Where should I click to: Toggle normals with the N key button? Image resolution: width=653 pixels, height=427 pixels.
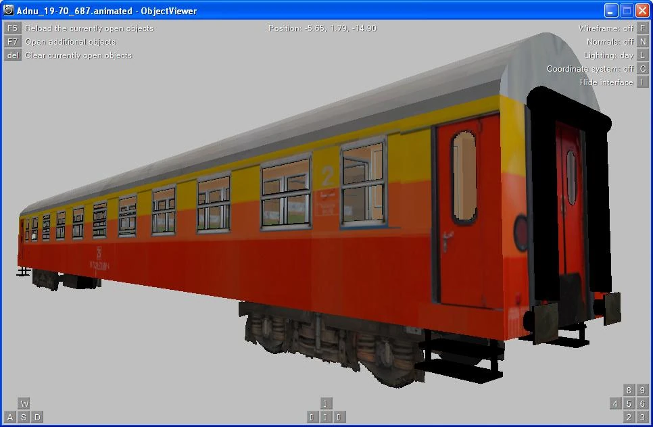pyautogui.click(x=643, y=42)
